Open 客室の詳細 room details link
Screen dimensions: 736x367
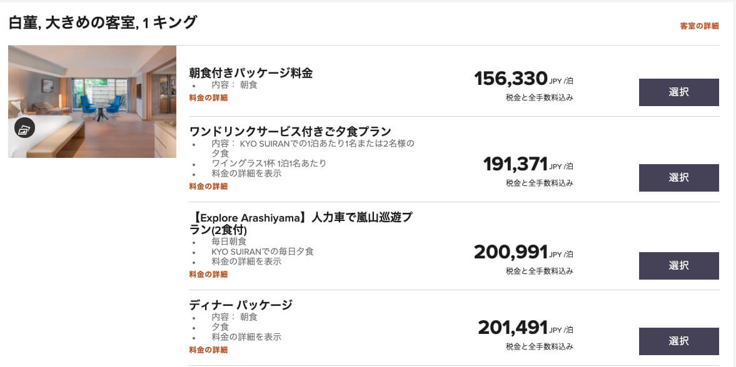tap(698, 26)
